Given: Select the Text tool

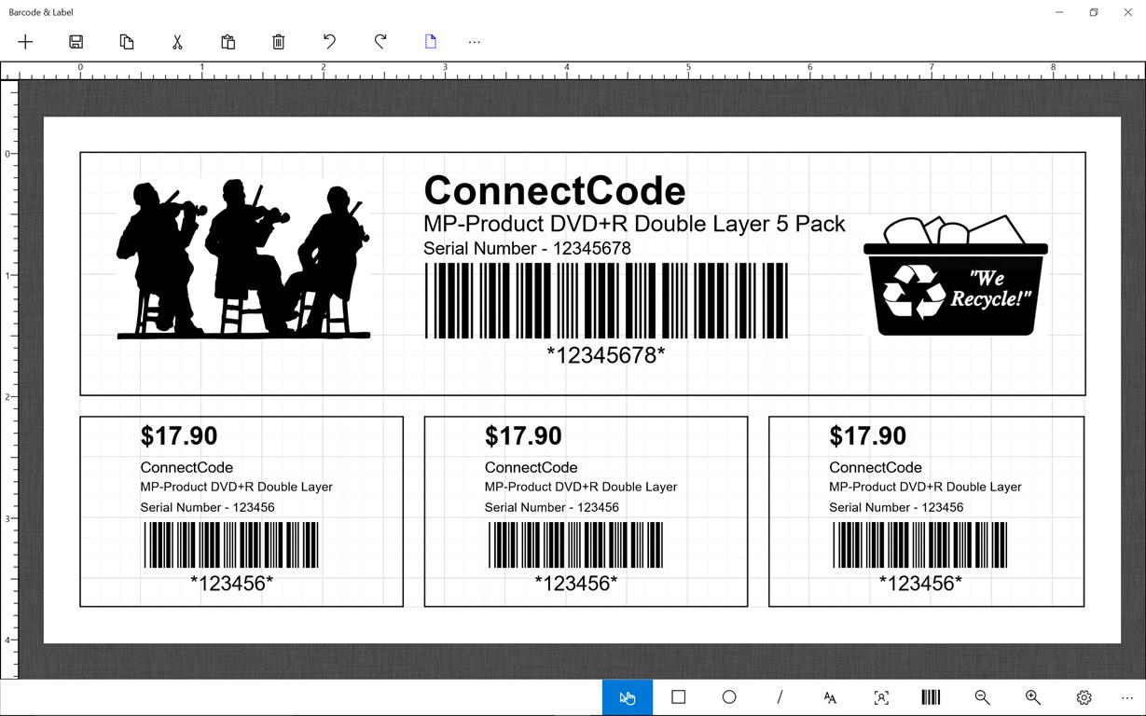Looking at the screenshot, I should pos(830,696).
